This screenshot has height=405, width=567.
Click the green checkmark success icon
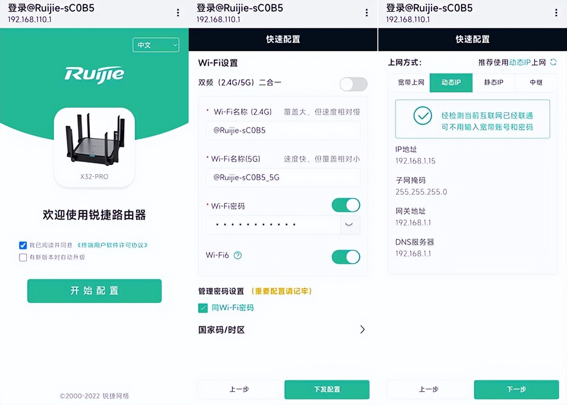(423, 116)
